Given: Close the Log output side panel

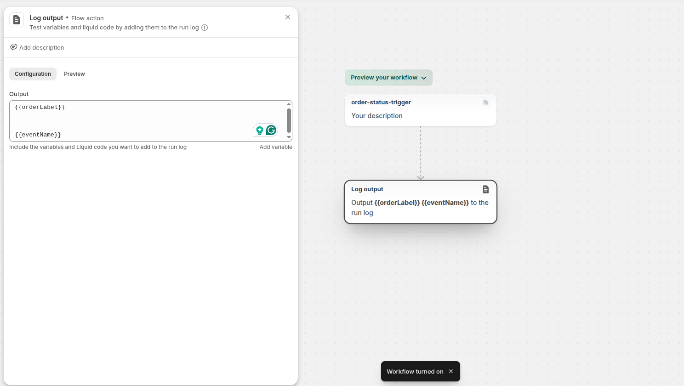Looking at the screenshot, I should pos(288,17).
